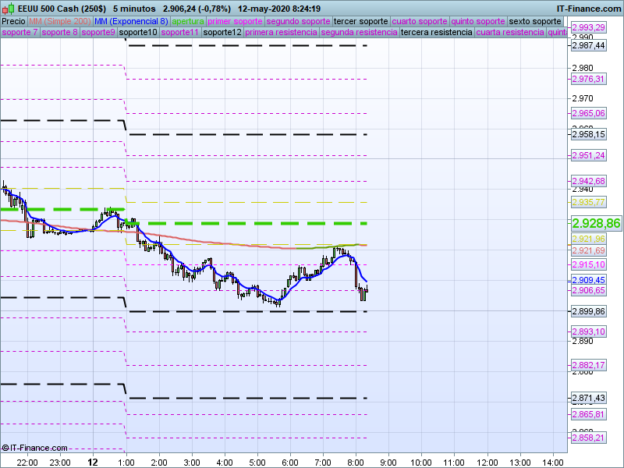The height and width of the screenshot is (468, 624).
Task: Click the primer soporte legend label
Action: 235,21
